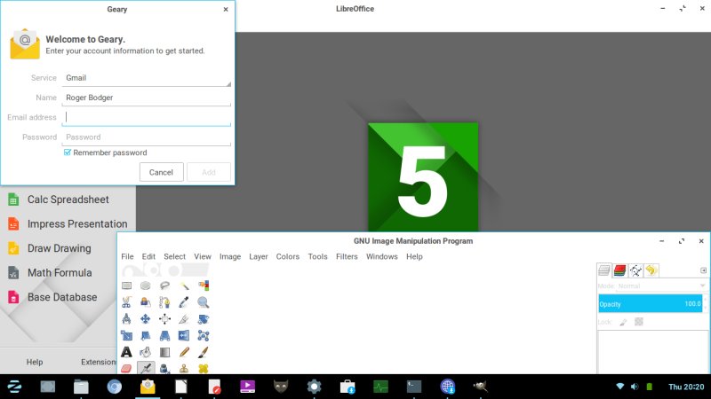Select GIMP Move tool
Viewport: 711px width, 399px height.
(x=145, y=319)
